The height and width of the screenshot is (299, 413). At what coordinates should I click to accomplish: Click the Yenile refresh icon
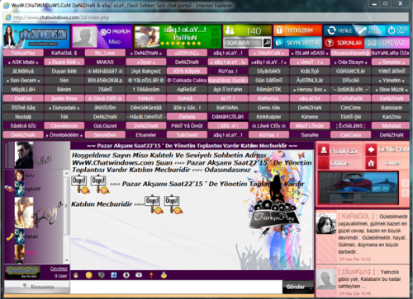(x=331, y=30)
